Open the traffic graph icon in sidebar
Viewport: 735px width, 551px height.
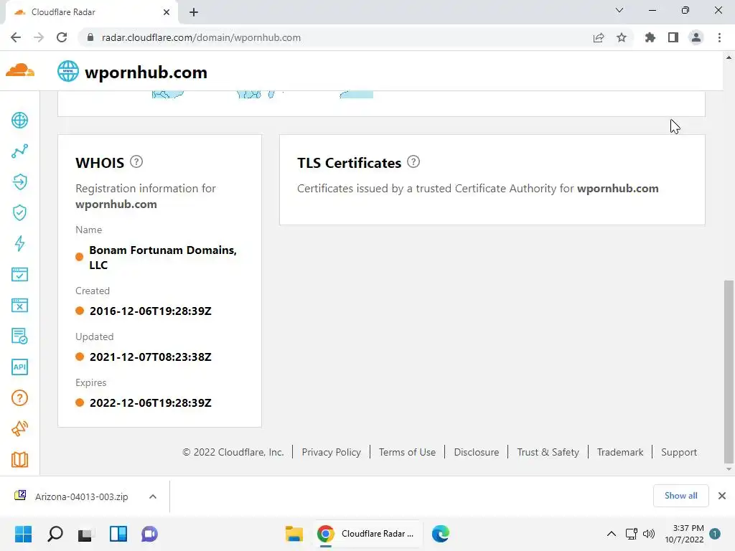pyautogui.click(x=19, y=151)
